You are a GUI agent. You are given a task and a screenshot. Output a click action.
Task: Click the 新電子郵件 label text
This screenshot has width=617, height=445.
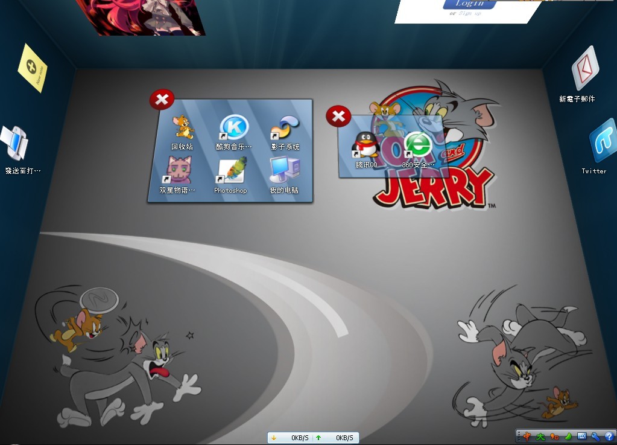pos(577,99)
